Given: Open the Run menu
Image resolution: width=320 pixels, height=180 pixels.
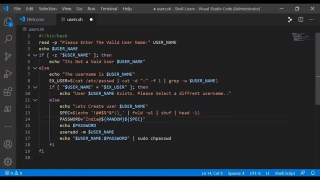Looking at the screenshot, I should click(91, 9).
